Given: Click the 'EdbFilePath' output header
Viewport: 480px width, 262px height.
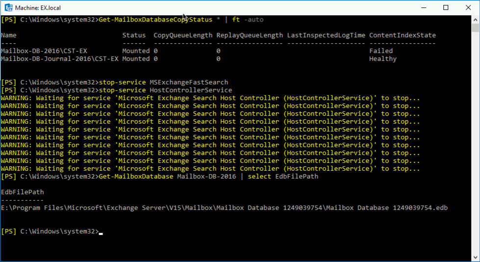Looking at the screenshot, I should coord(23,192).
